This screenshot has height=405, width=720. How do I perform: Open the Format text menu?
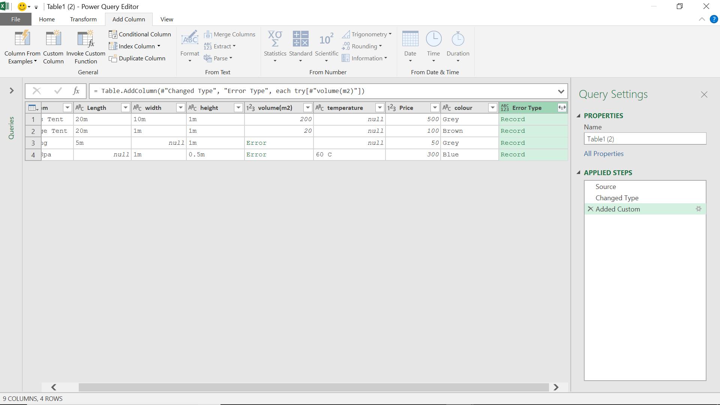coord(190,47)
